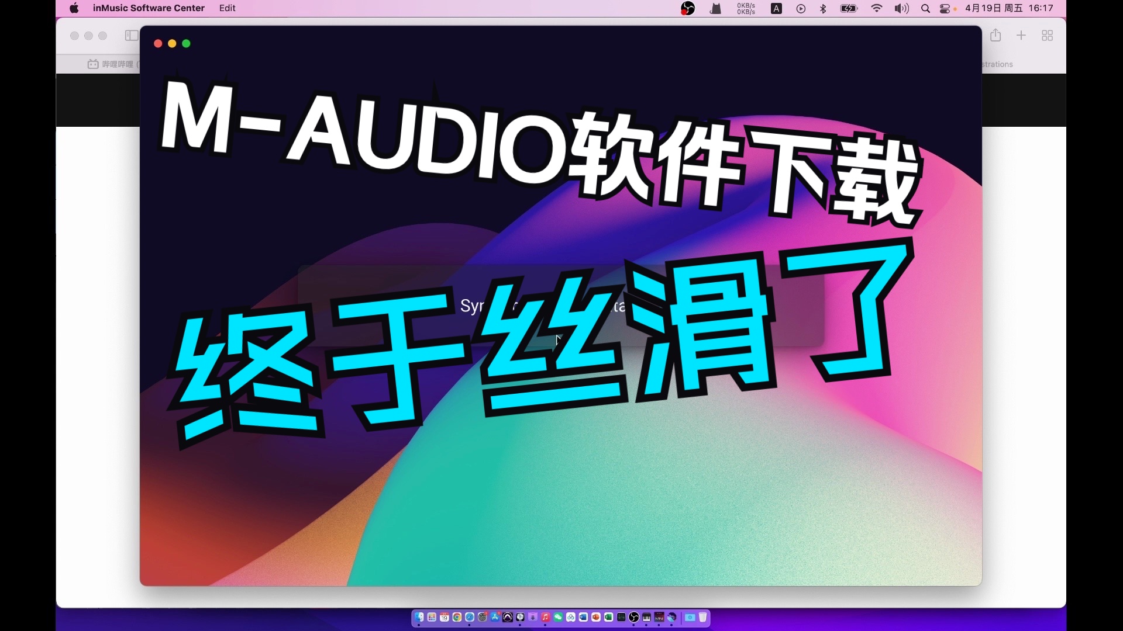Open the Bluetooth menu bar icon

(x=823, y=8)
